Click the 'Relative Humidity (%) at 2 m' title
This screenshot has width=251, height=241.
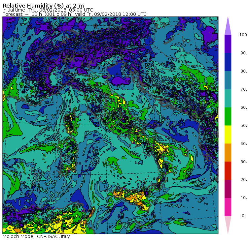[x=43, y=6]
